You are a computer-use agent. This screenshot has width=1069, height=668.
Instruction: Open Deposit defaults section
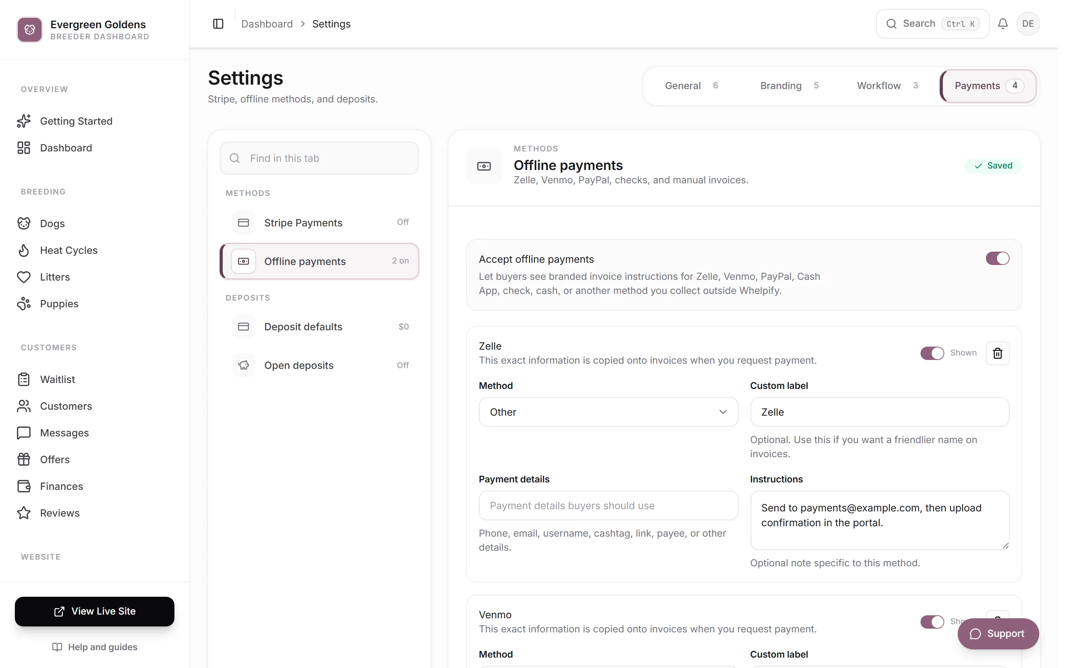click(x=319, y=327)
